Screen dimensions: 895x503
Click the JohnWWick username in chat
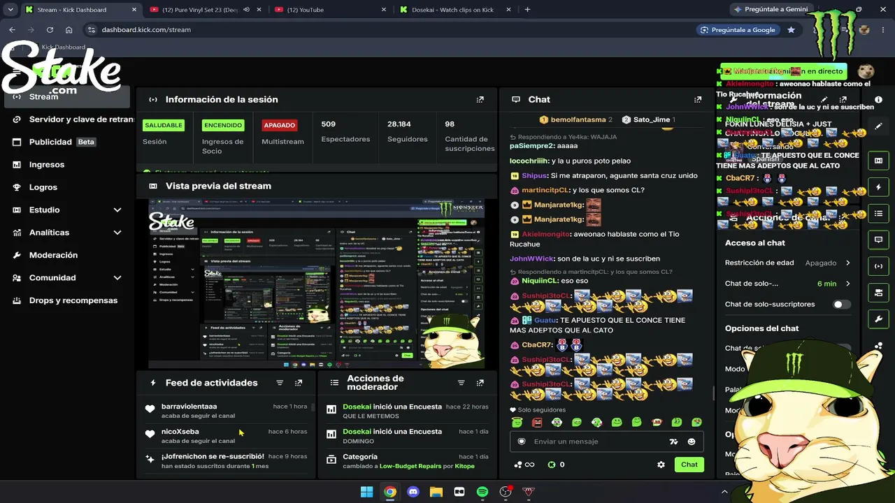pos(531,258)
